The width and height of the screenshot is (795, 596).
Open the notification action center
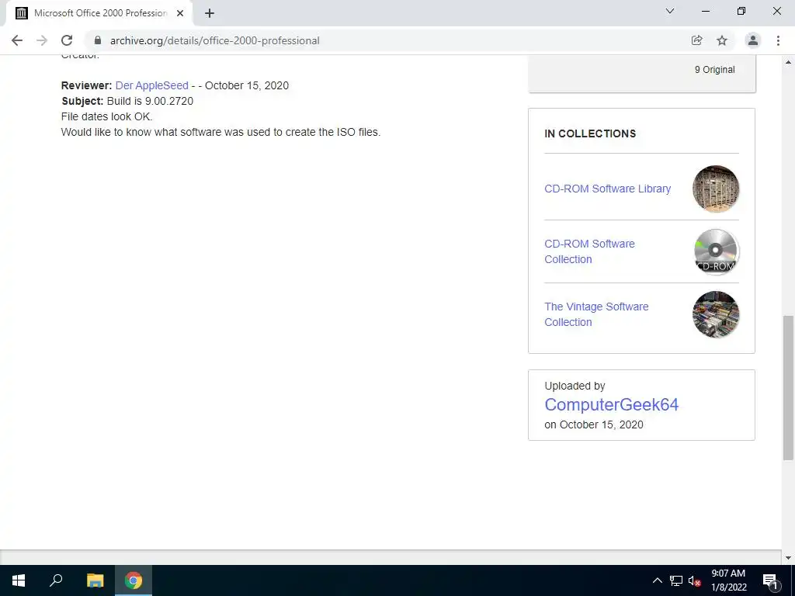[x=770, y=580]
